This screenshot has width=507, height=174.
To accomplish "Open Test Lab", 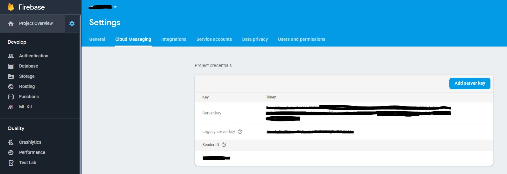I will 28,163.
